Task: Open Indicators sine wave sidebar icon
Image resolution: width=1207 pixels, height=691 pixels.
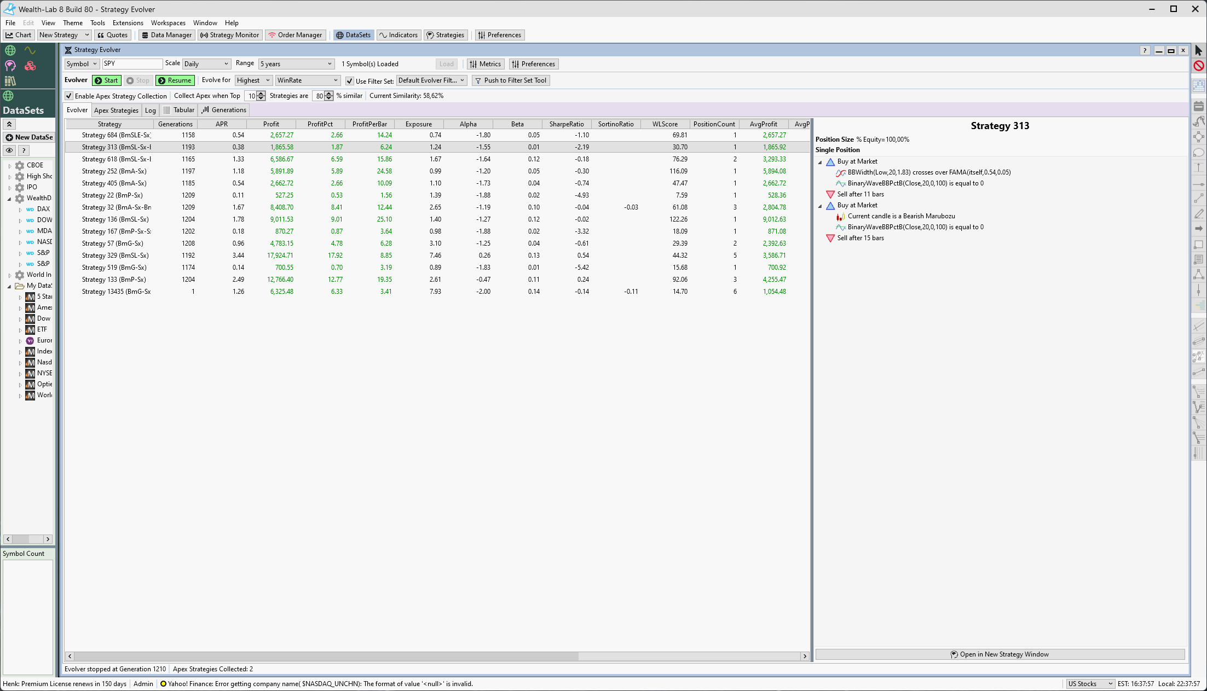Action: pos(30,50)
